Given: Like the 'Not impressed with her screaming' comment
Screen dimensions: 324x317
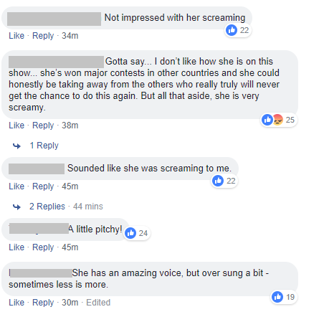Looking at the screenshot, I should point(16,36).
